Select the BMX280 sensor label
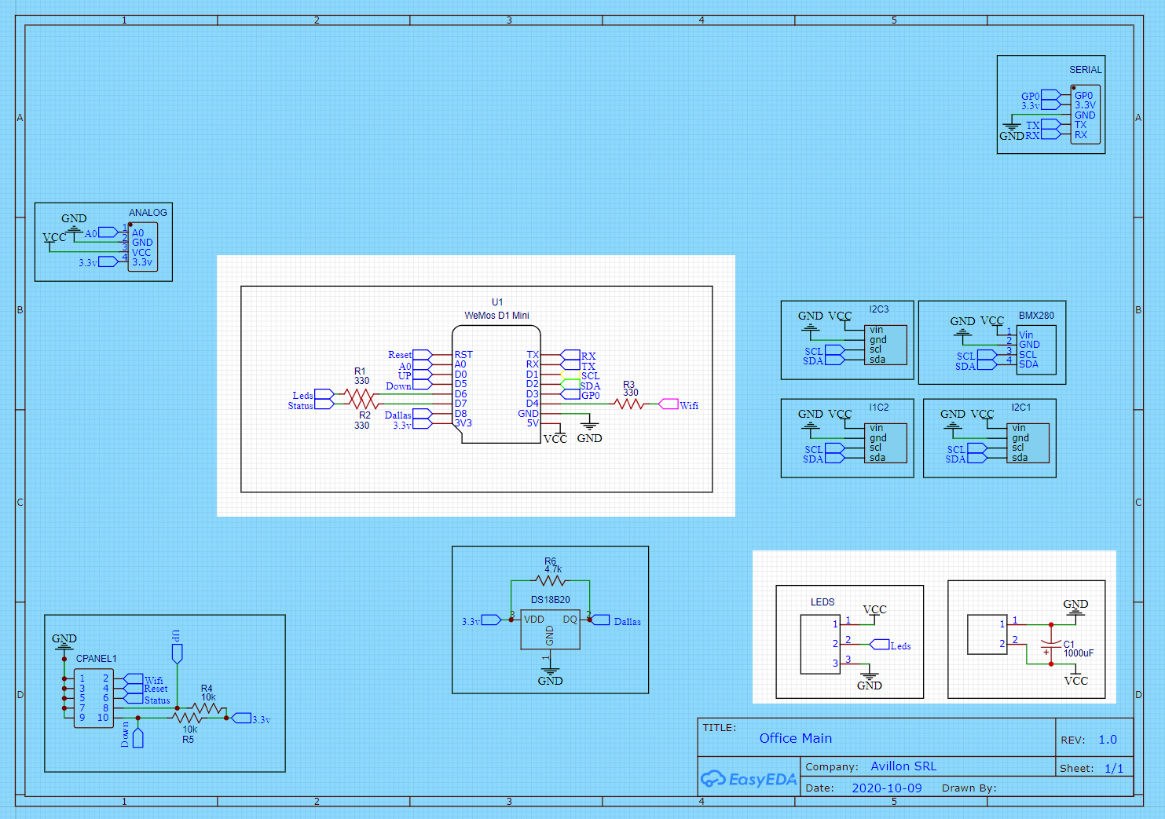The height and width of the screenshot is (819, 1165). click(1036, 316)
